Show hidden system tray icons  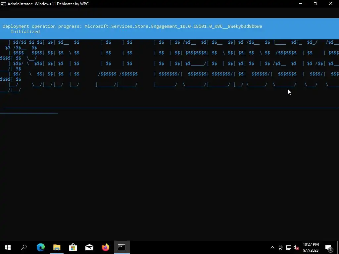point(272,247)
